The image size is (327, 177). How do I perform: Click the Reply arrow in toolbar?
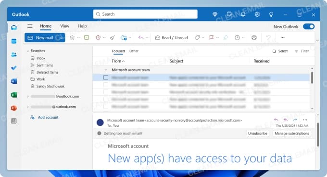click(141, 38)
